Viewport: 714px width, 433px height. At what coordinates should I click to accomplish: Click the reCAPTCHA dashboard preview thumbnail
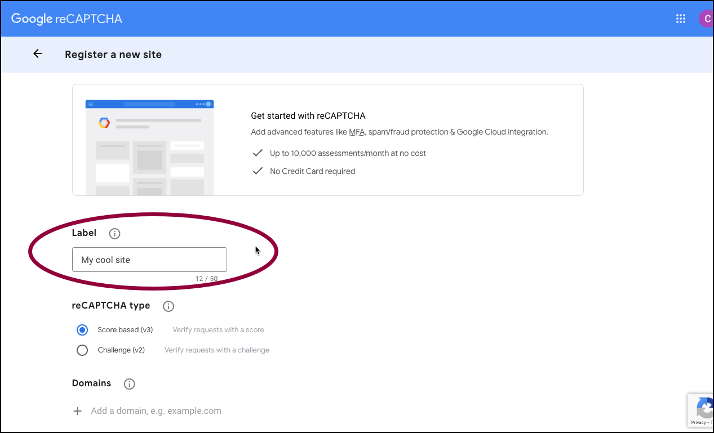click(x=149, y=146)
